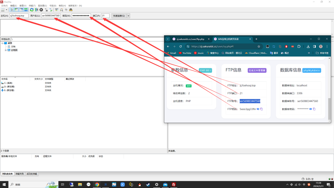Image resolution: width=334 pixels, height=188 pixels.
Task: Open Chrome three-dot menu
Action: [x=327, y=46]
